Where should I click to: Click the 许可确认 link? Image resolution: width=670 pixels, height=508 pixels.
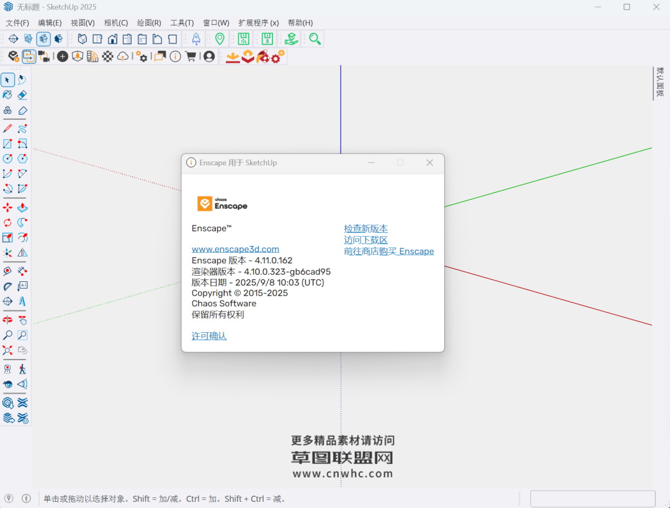pos(209,336)
